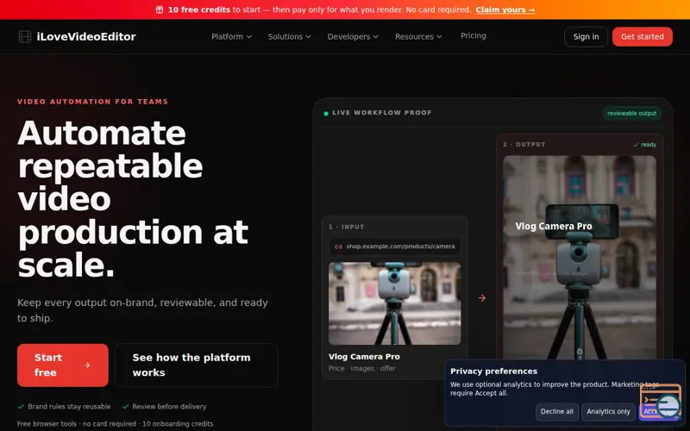Click the 1 · INPUT label
This screenshot has width=690, height=431.
pyautogui.click(x=347, y=227)
